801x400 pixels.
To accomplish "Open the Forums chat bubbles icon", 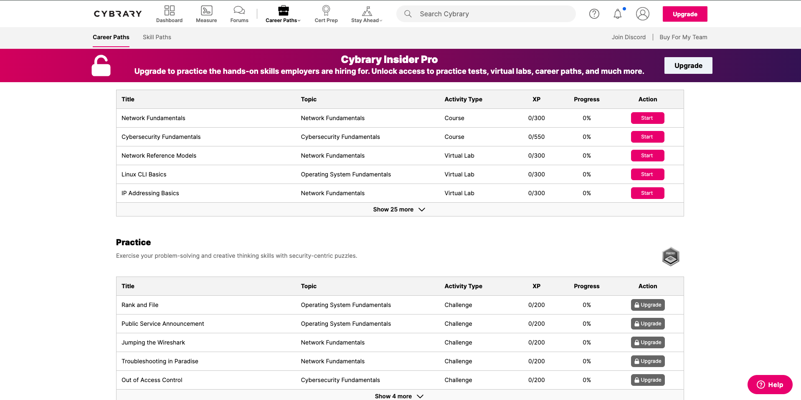I will [x=239, y=10].
